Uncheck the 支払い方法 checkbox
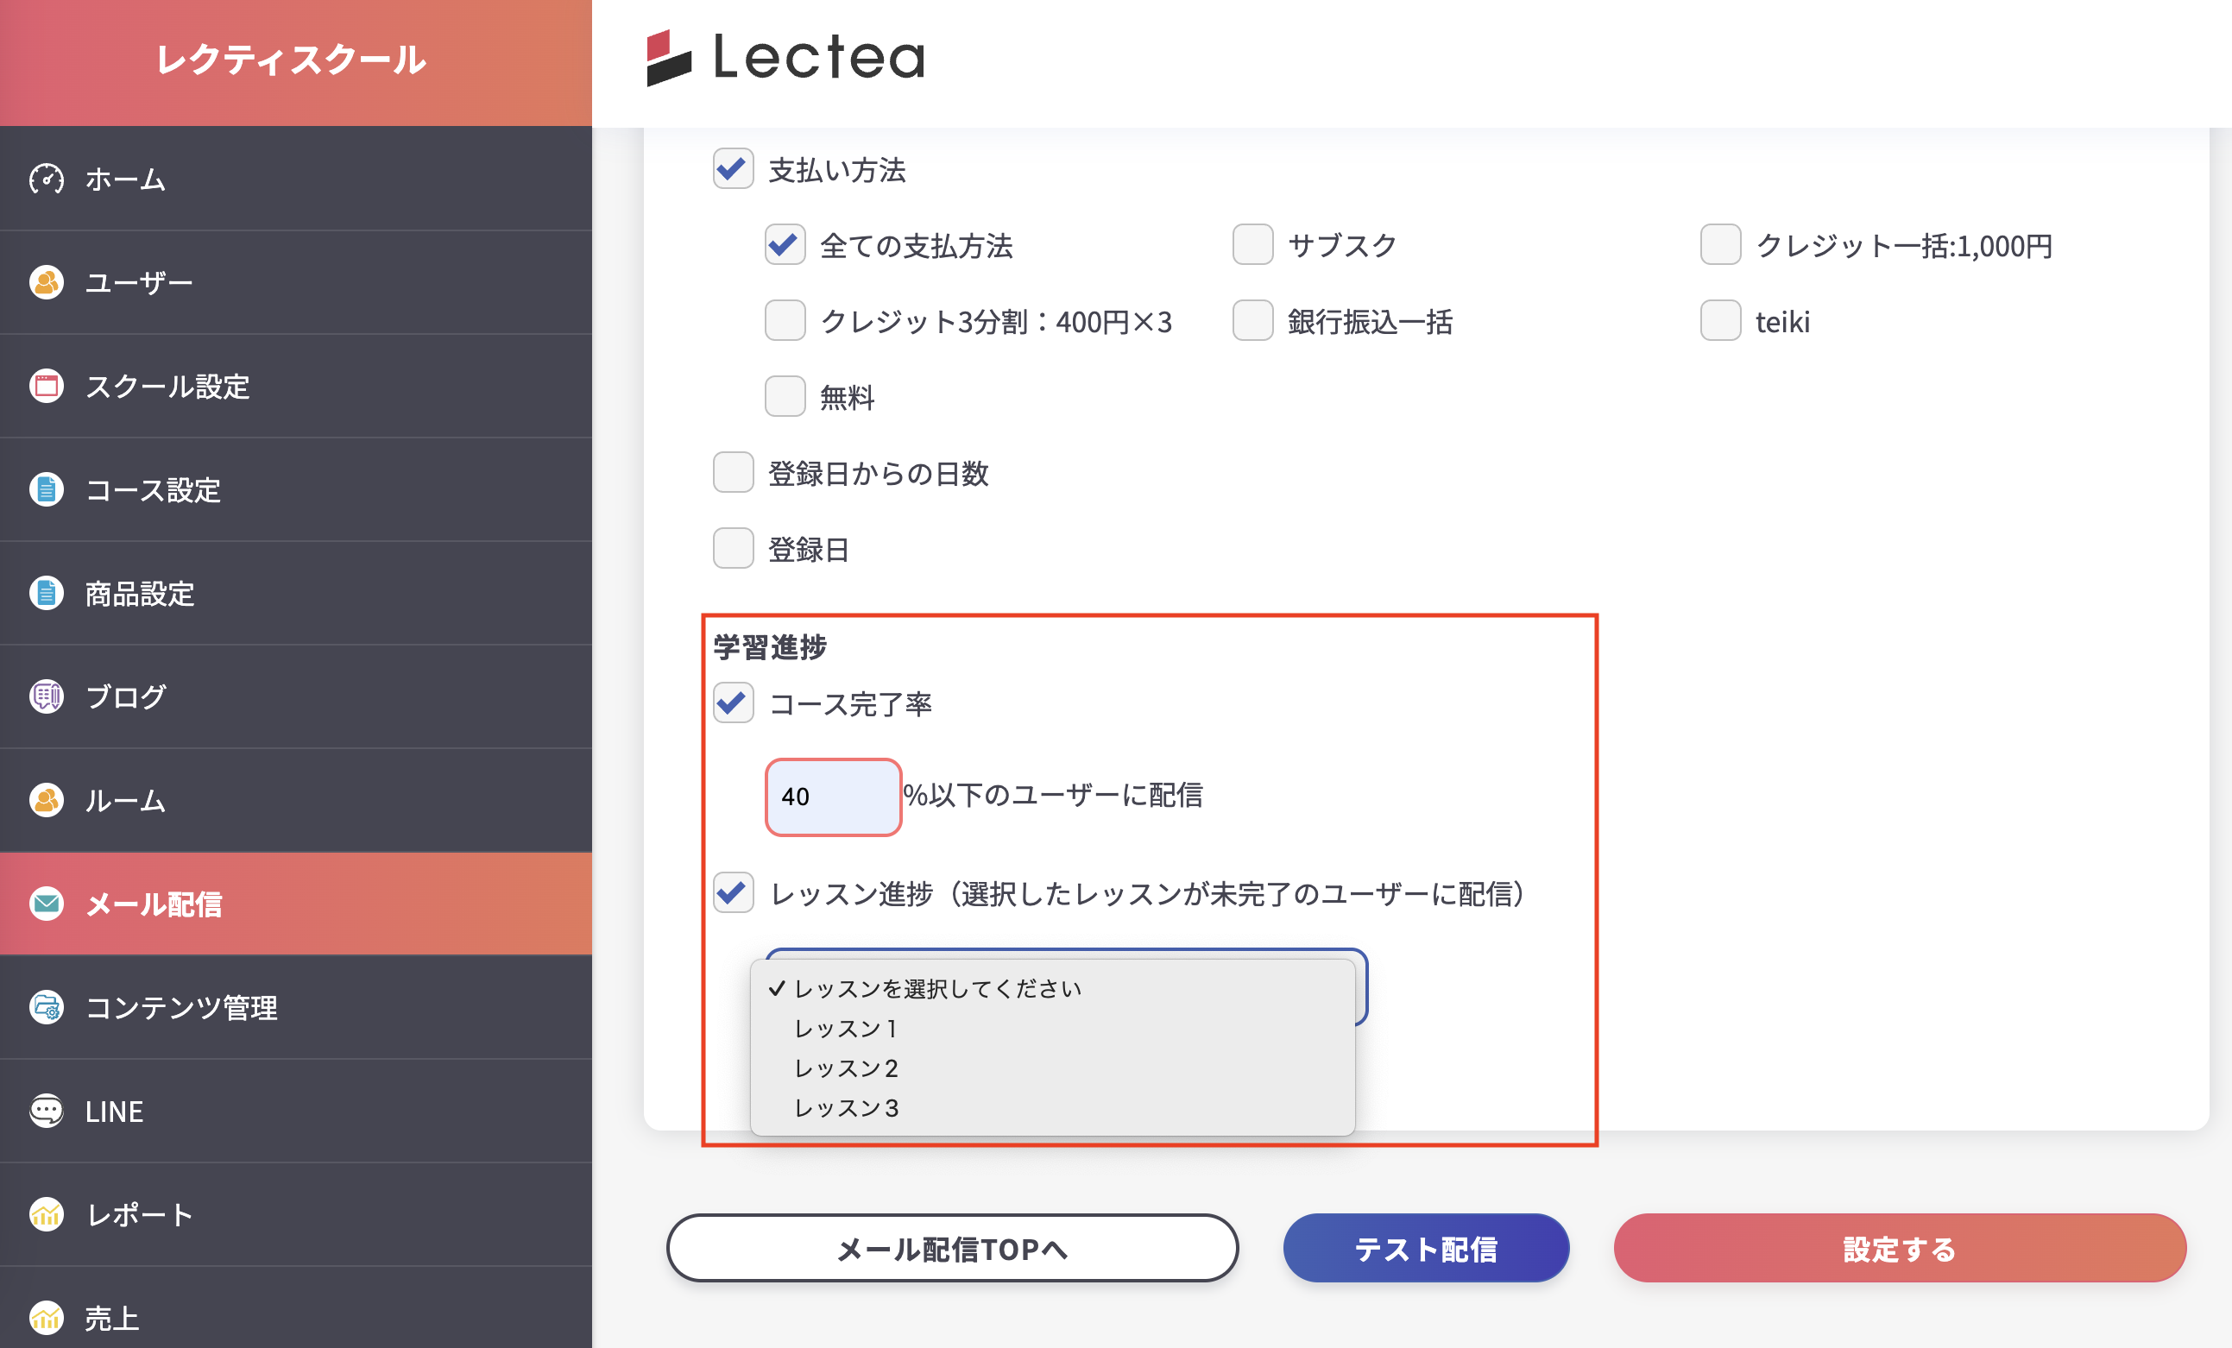This screenshot has height=1348, width=2232. coord(733,169)
